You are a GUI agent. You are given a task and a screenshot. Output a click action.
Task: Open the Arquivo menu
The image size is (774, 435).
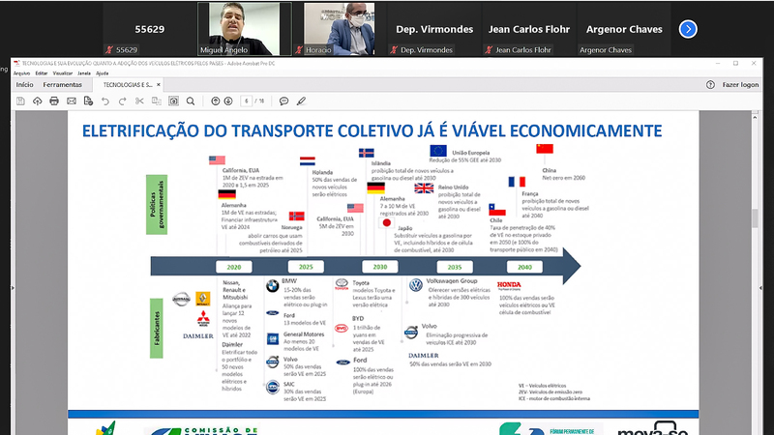pos(22,72)
